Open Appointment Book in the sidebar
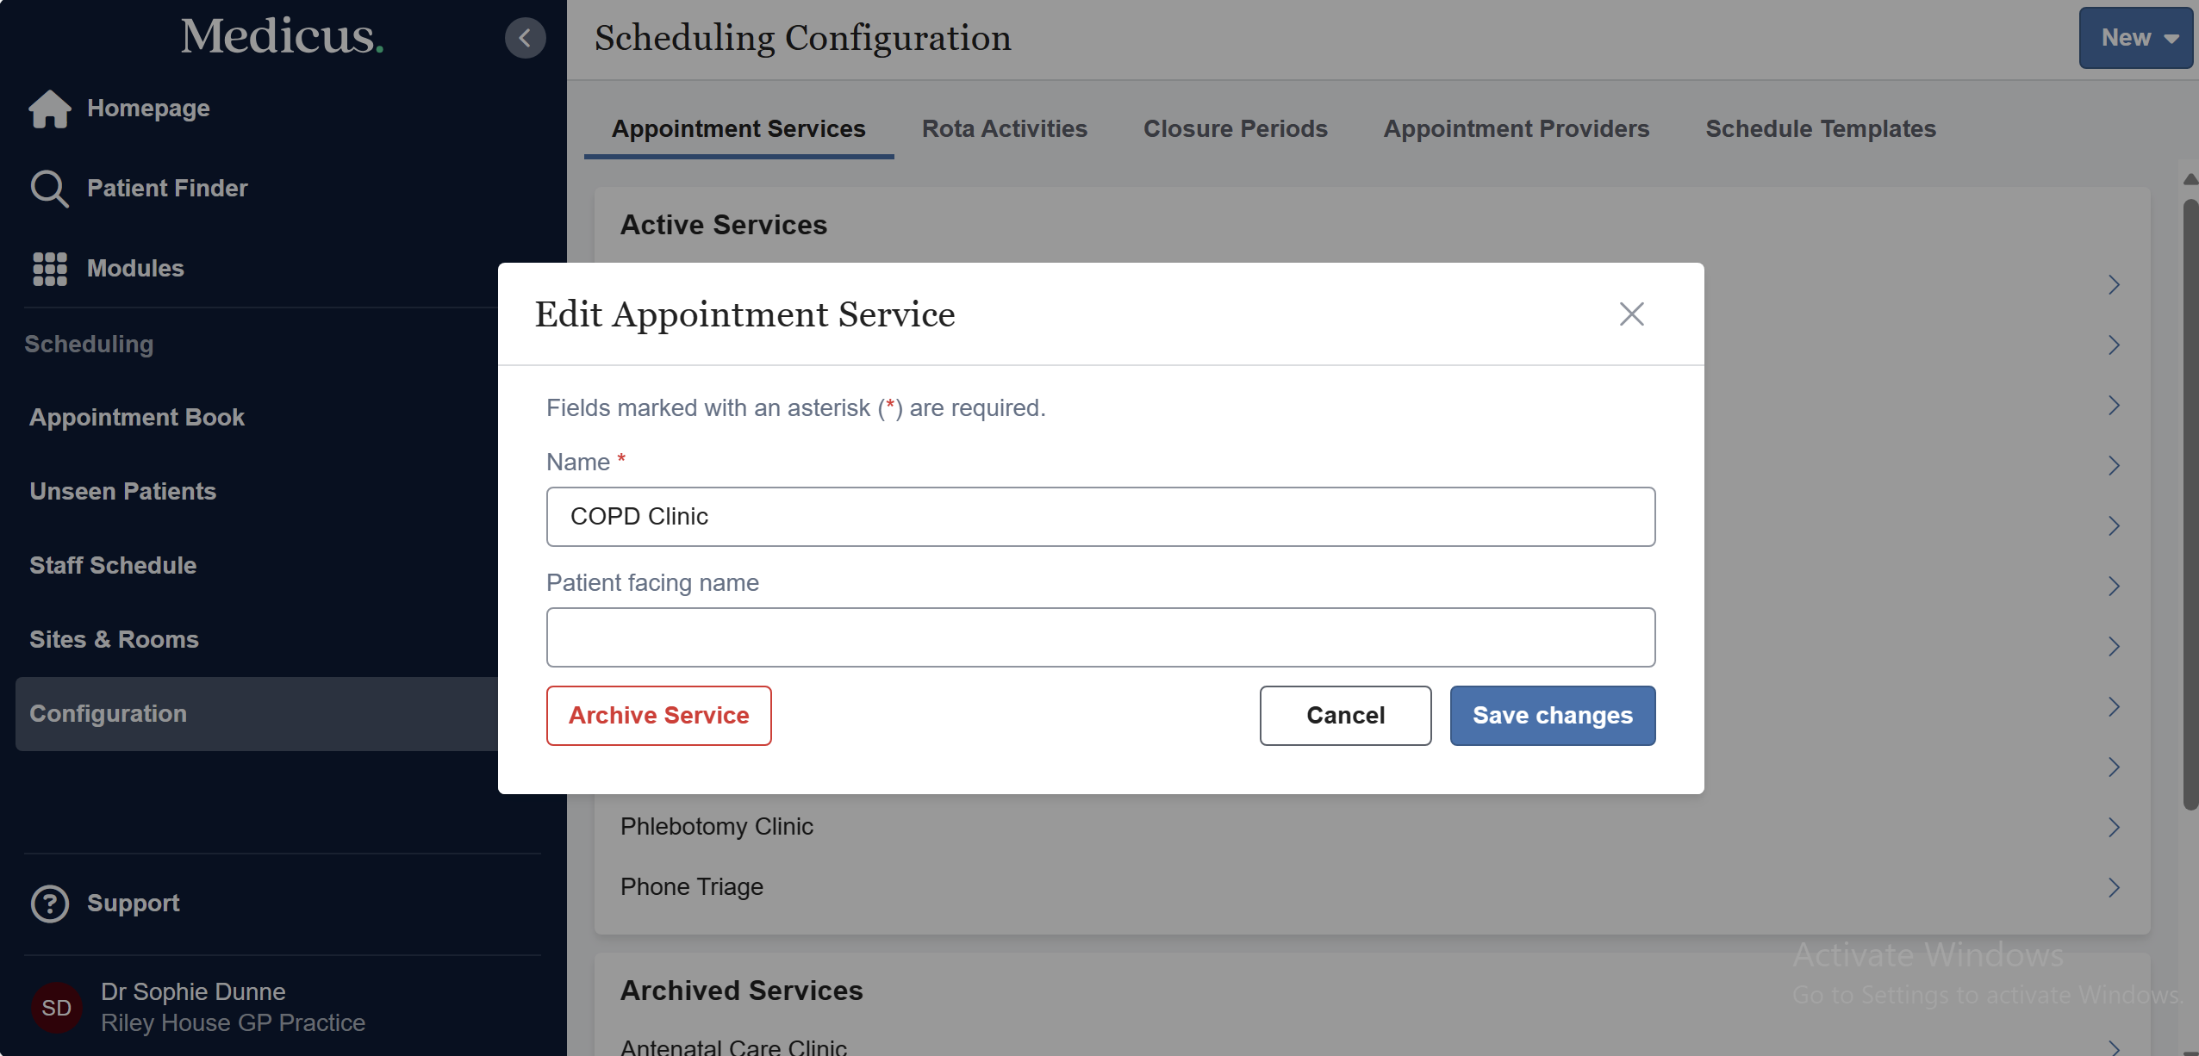 coord(137,418)
